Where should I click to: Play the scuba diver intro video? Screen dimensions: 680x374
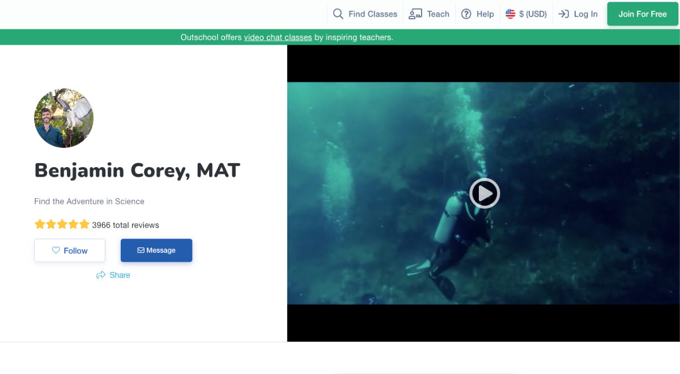click(x=484, y=193)
